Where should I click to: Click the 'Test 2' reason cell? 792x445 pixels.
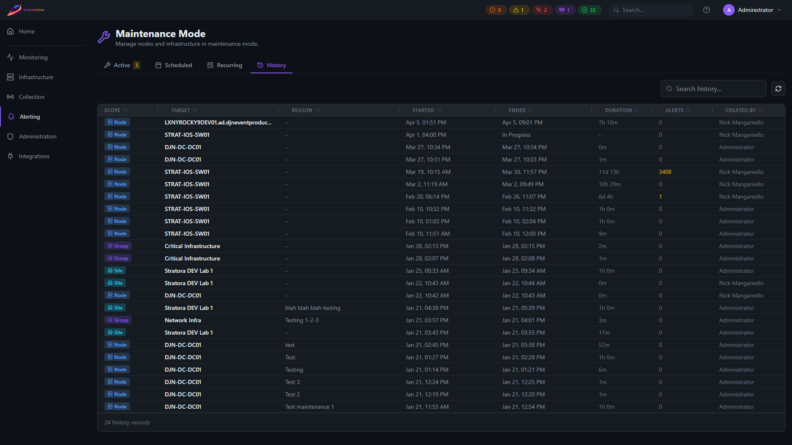(292, 394)
